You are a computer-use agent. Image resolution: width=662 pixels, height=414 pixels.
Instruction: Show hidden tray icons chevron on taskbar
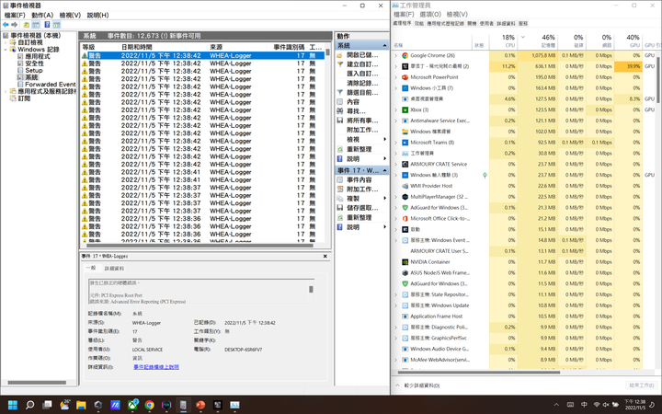[x=556, y=405]
